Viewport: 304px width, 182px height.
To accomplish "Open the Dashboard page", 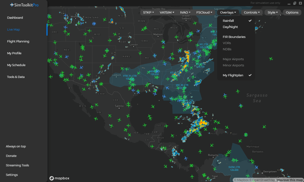I will pos(15,18).
